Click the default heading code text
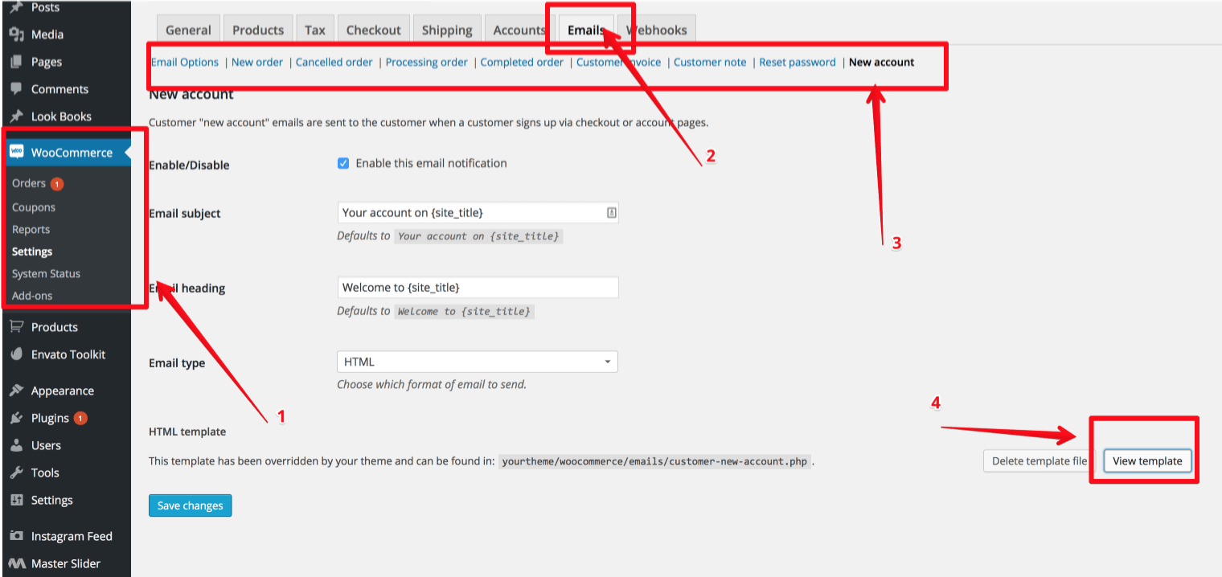Image resolution: width=1222 pixels, height=577 pixels. [464, 311]
